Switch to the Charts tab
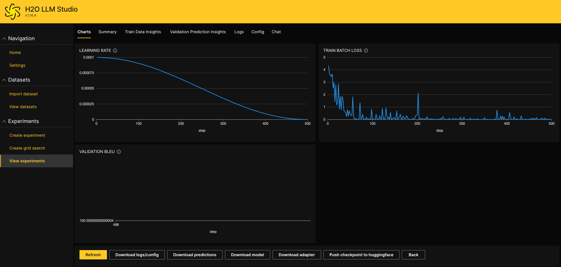561x267 pixels. pos(84,32)
